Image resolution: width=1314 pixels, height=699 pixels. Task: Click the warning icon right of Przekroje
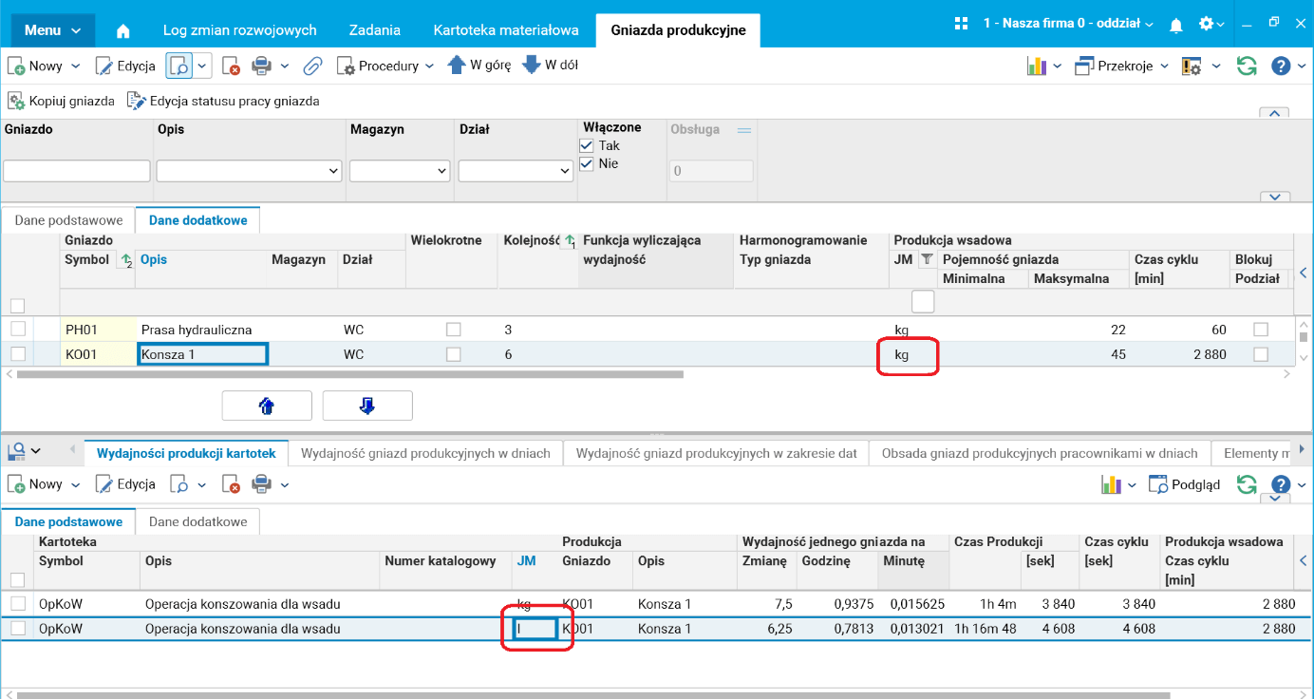point(1192,66)
